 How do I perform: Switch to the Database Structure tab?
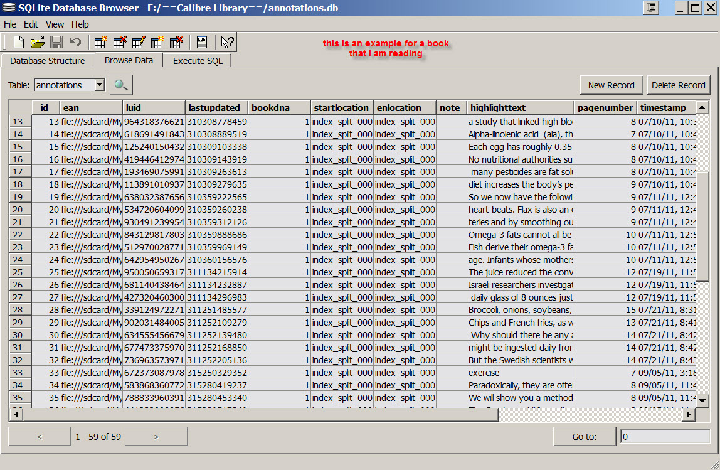pos(47,61)
